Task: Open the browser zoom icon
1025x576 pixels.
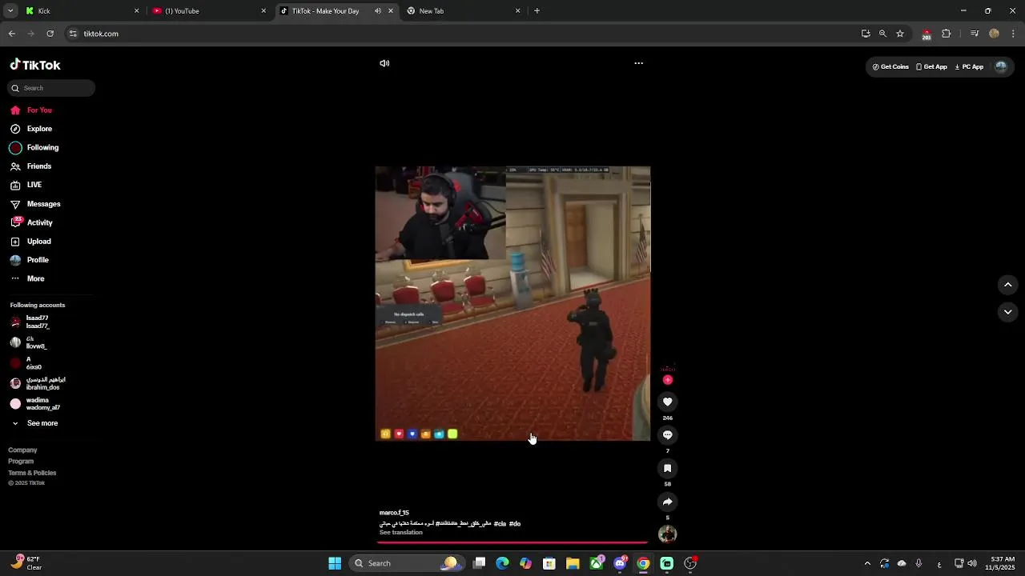Action: 882,34
